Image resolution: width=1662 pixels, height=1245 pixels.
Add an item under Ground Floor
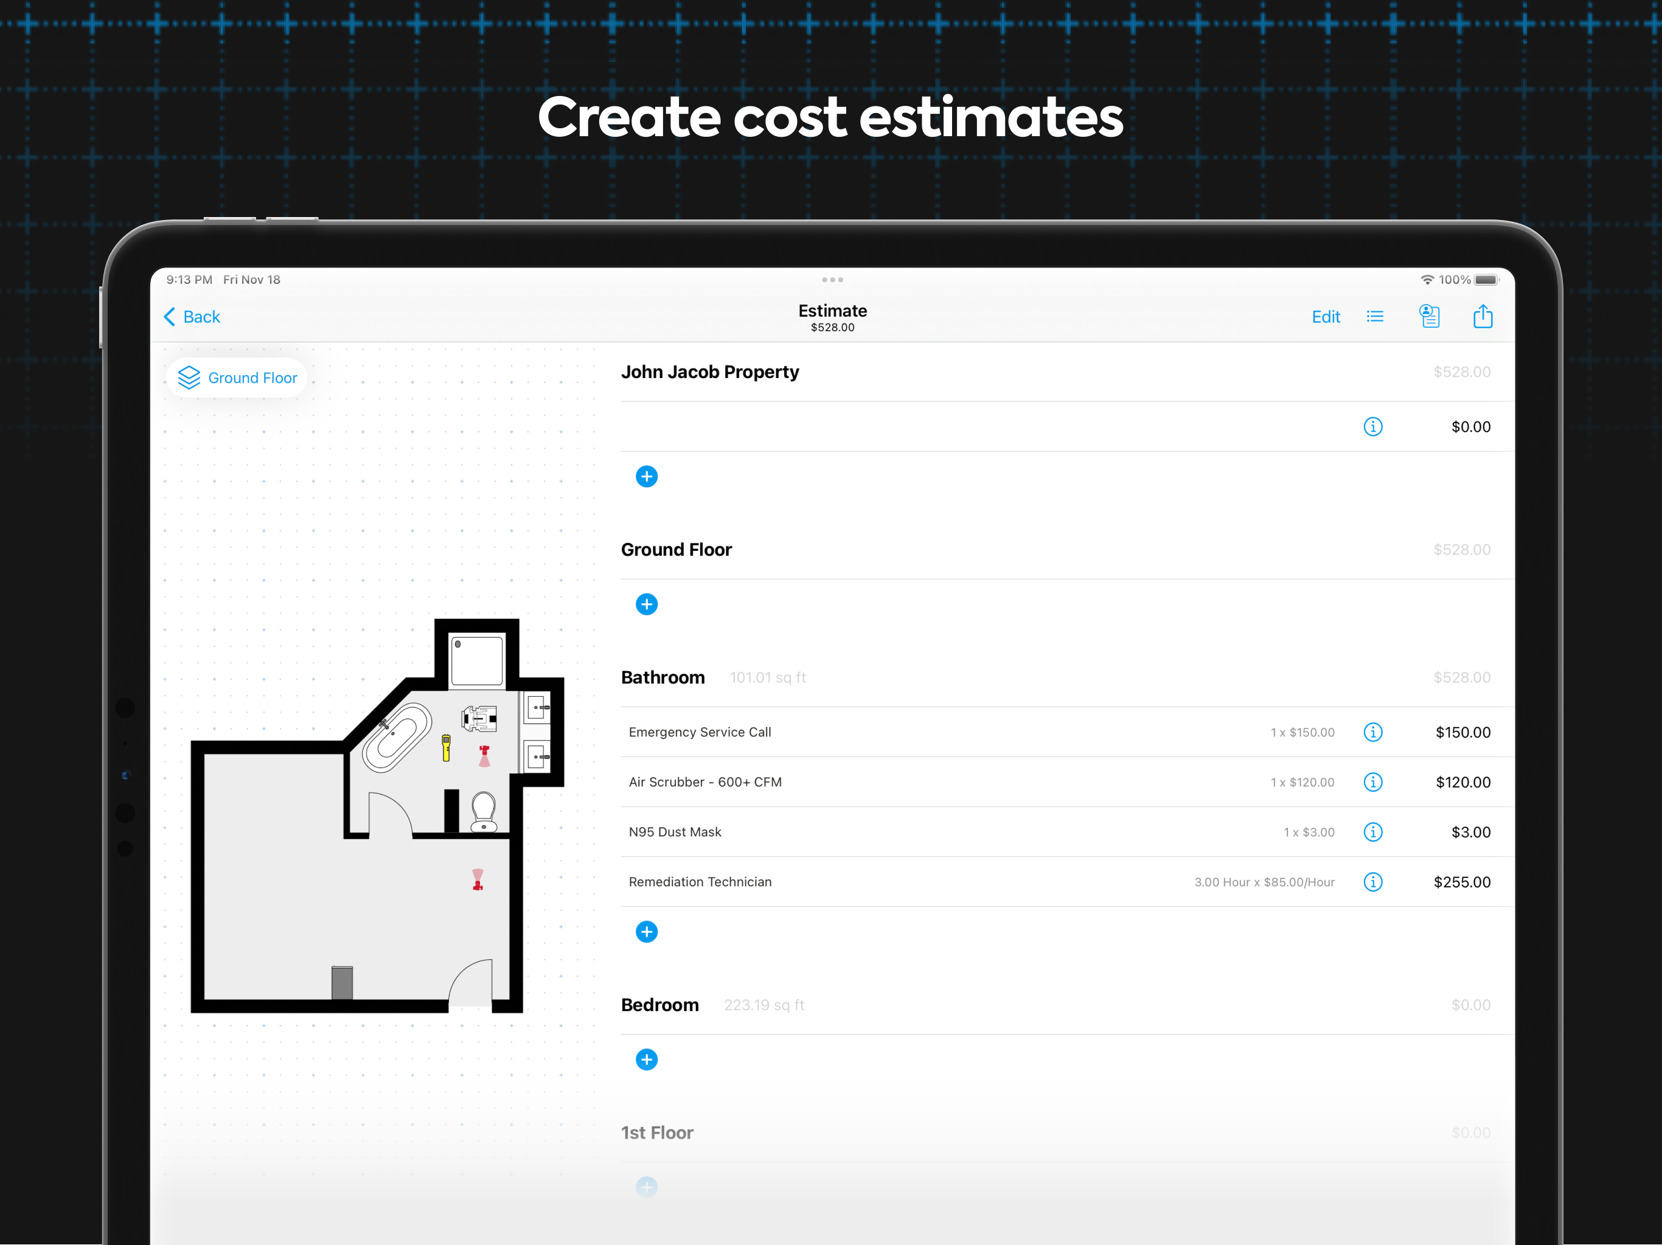(x=646, y=604)
